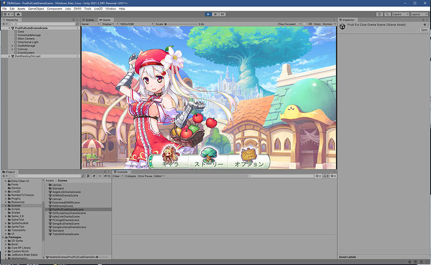Viewport: 431px width, 265px height.
Task: Open the Window menu
Action: pyautogui.click(x=111, y=9)
